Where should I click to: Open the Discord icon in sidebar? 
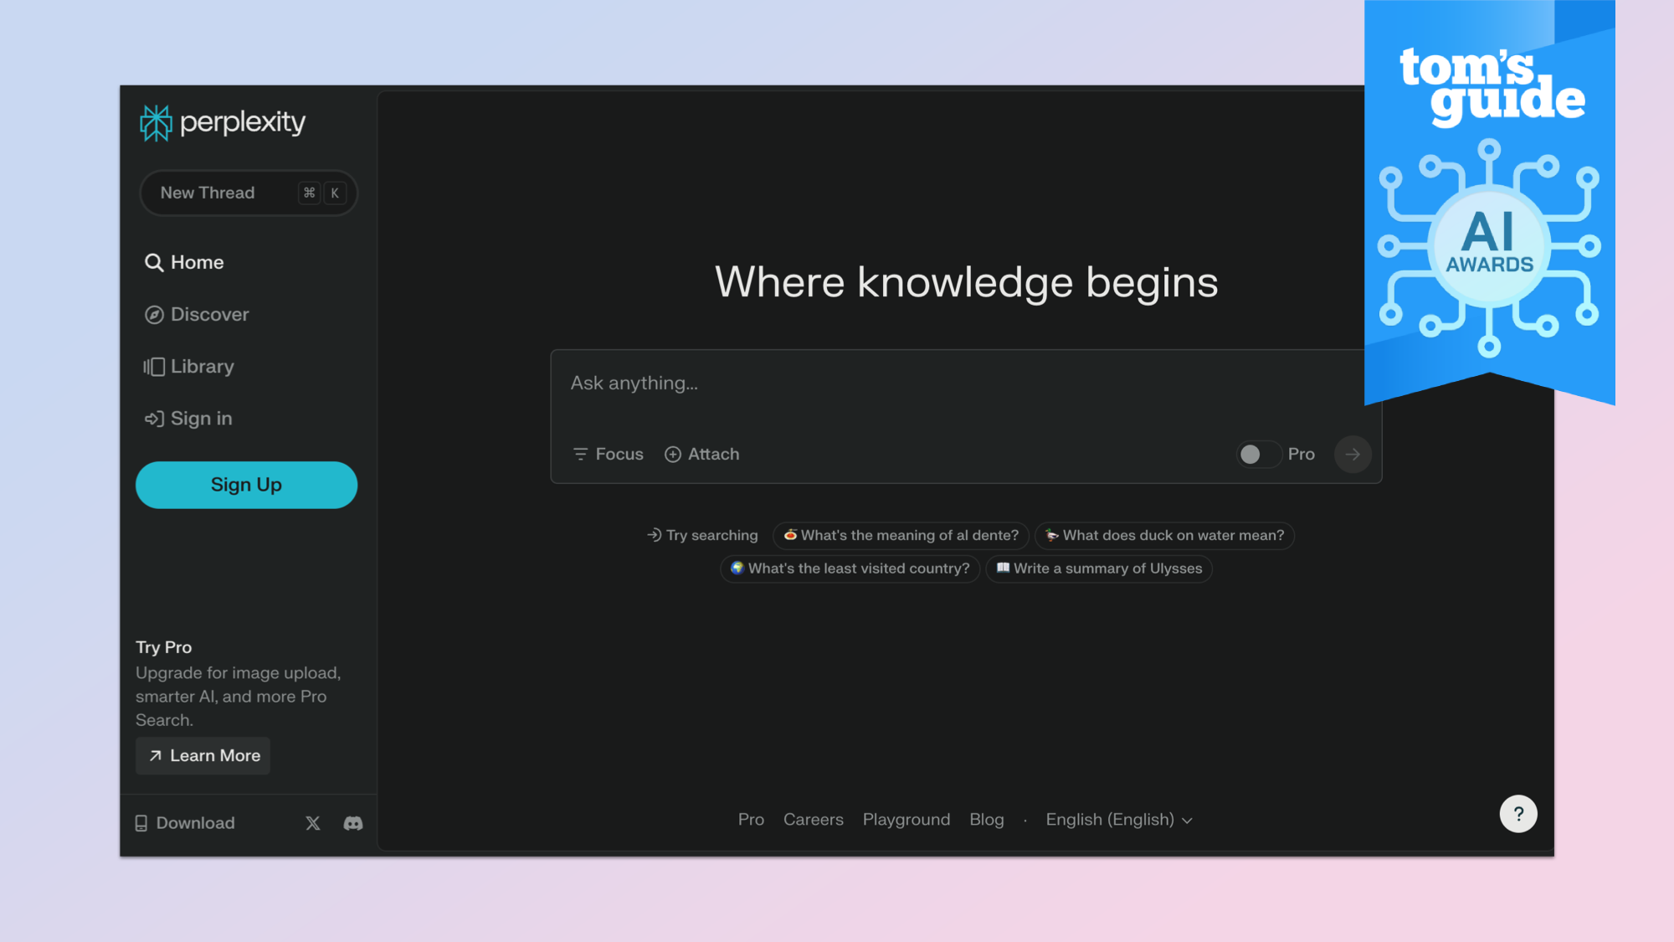point(353,823)
